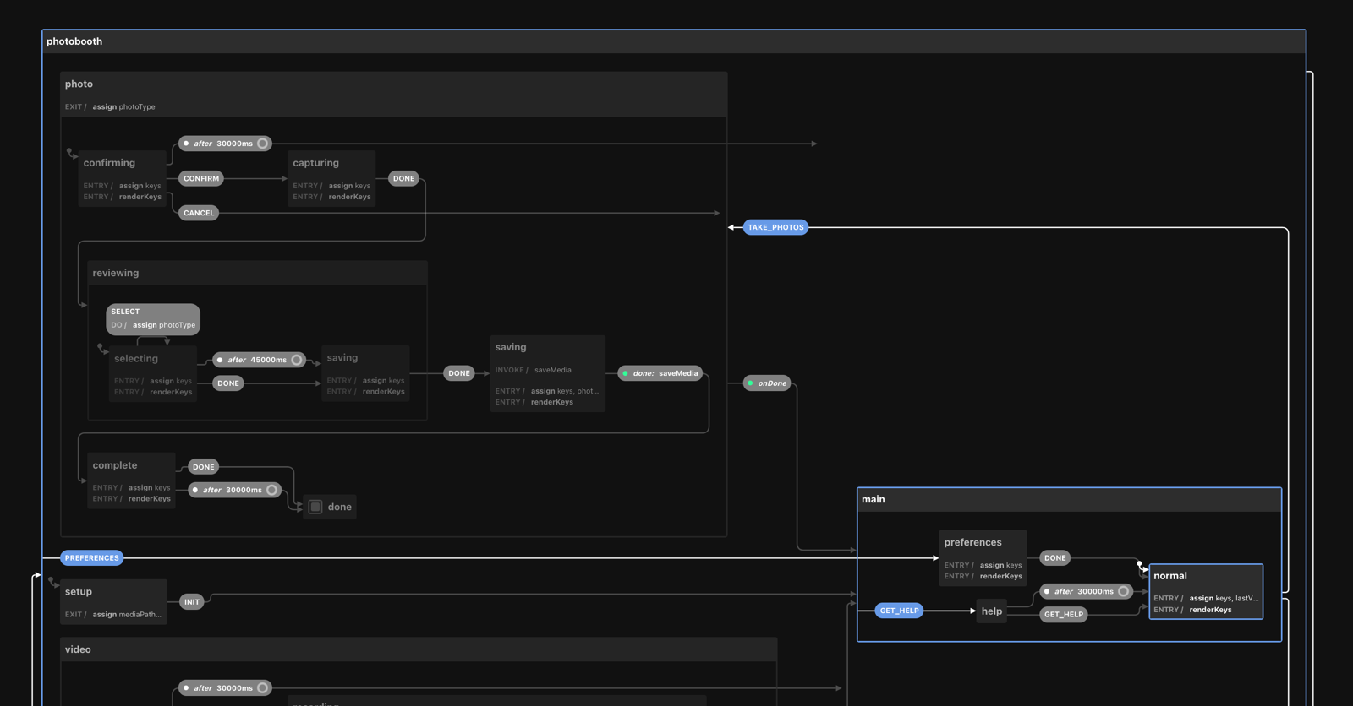Click the DONE event after capturing state
Viewport: 1353px width, 706px height.
click(x=404, y=178)
